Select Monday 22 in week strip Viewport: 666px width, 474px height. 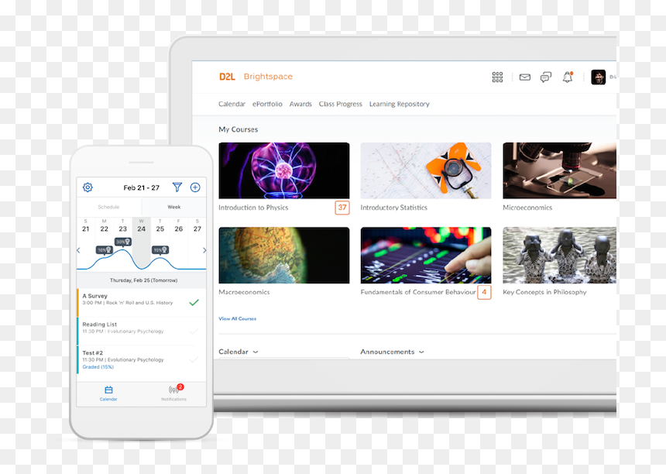point(104,226)
